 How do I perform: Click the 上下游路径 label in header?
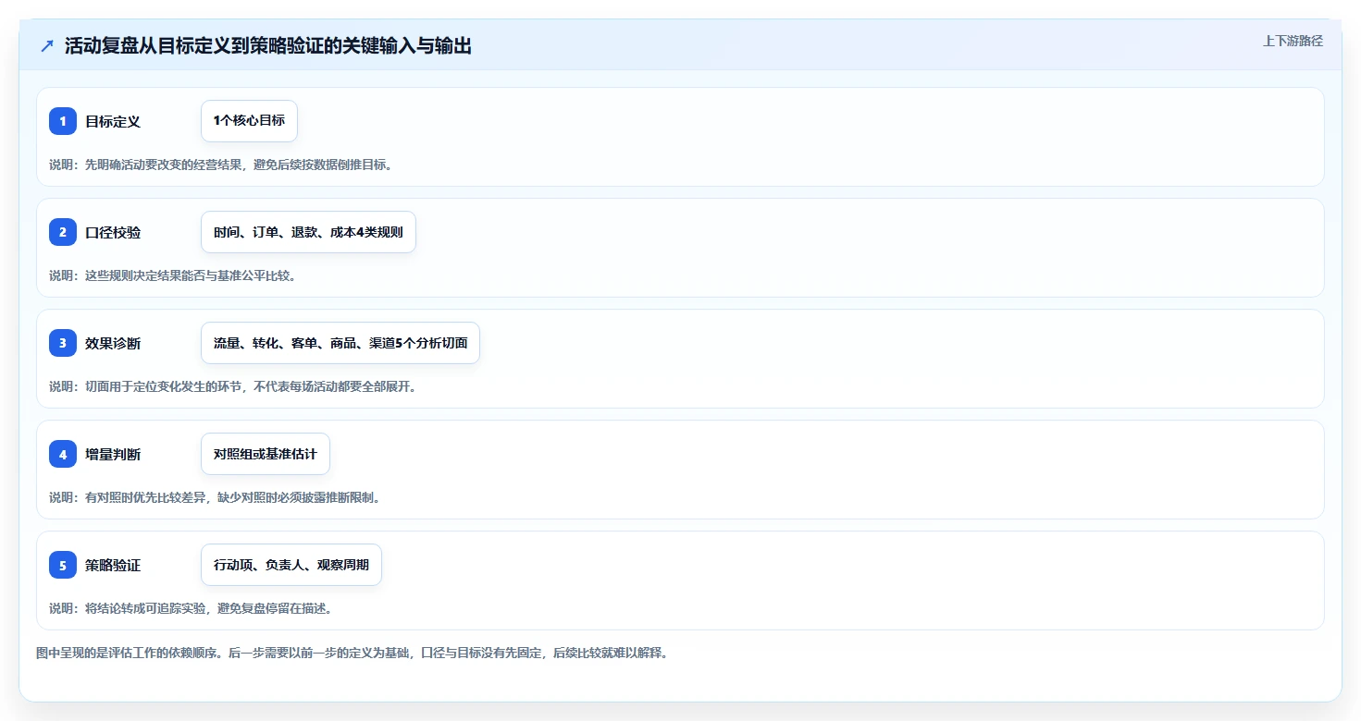[x=1293, y=41]
